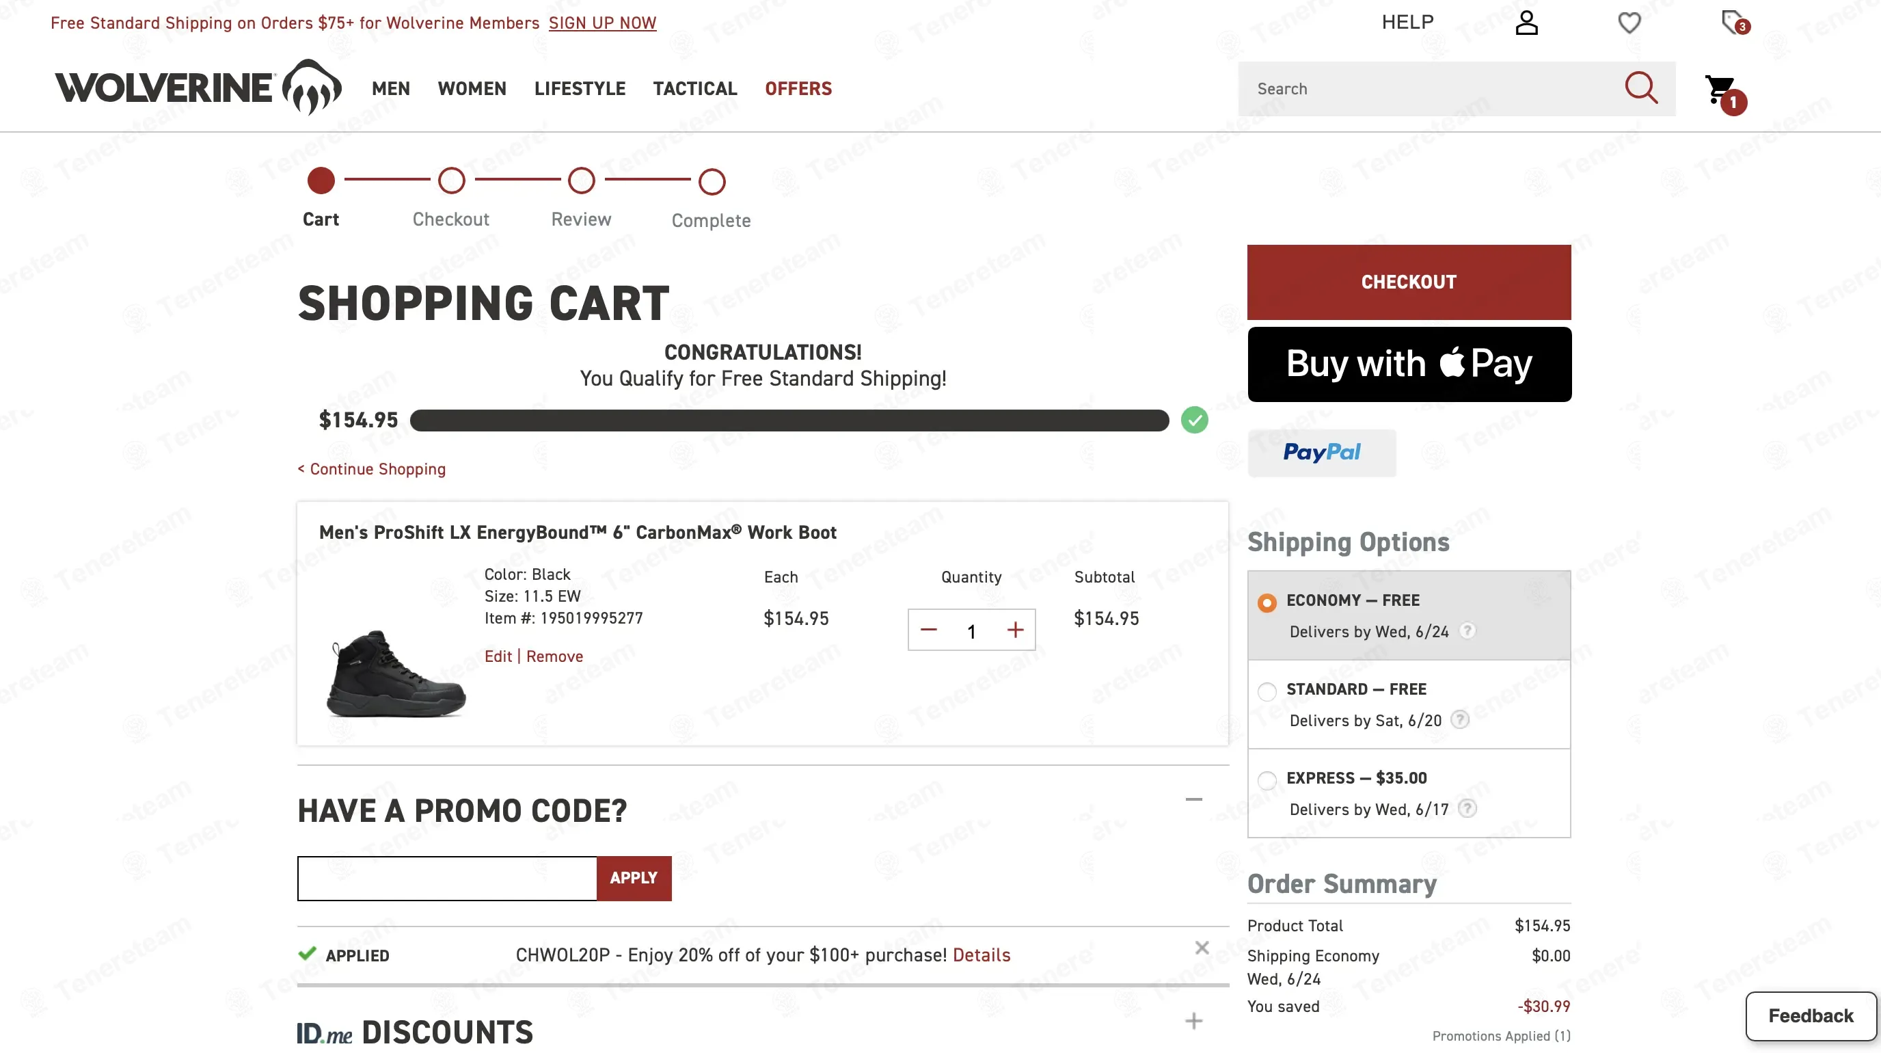Open the shopping cart icon
The height and width of the screenshot is (1053, 1881).
click(x=1724, y=94)
